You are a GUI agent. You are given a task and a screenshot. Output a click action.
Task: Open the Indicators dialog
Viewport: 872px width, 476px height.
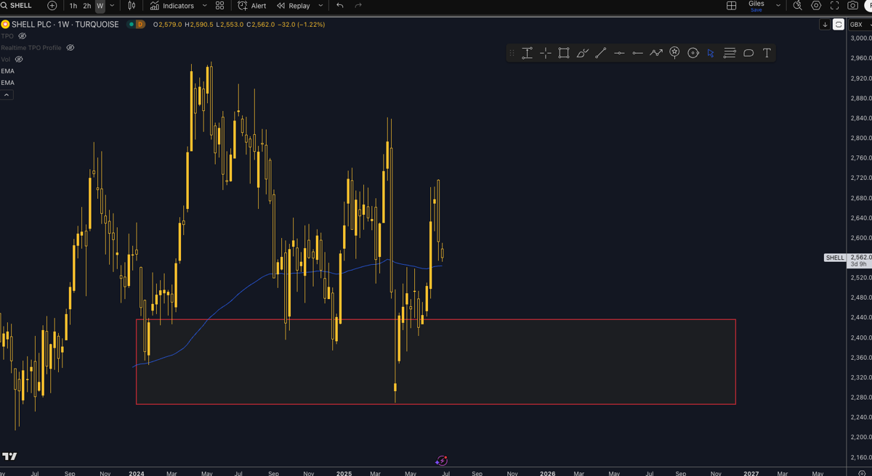[x=172, y=6]
